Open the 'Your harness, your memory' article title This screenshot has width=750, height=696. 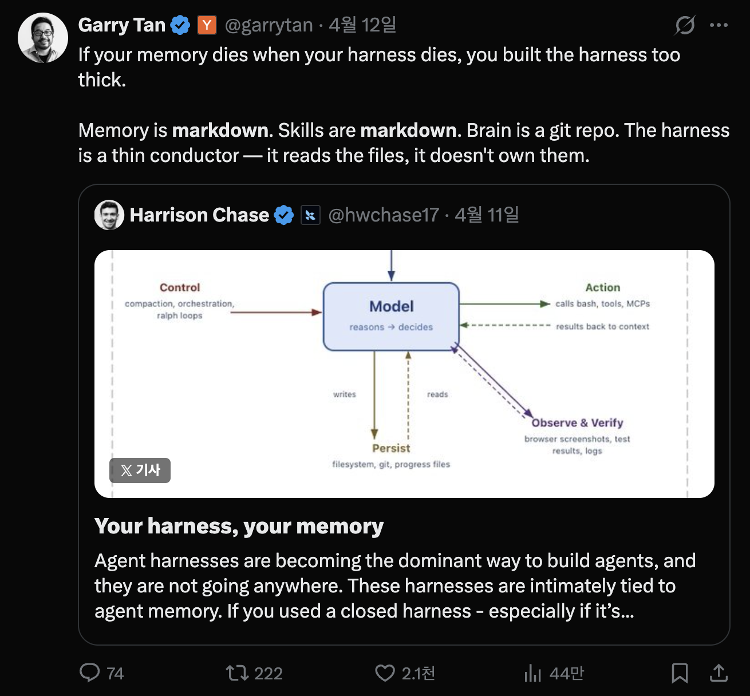tap(239, 525)
